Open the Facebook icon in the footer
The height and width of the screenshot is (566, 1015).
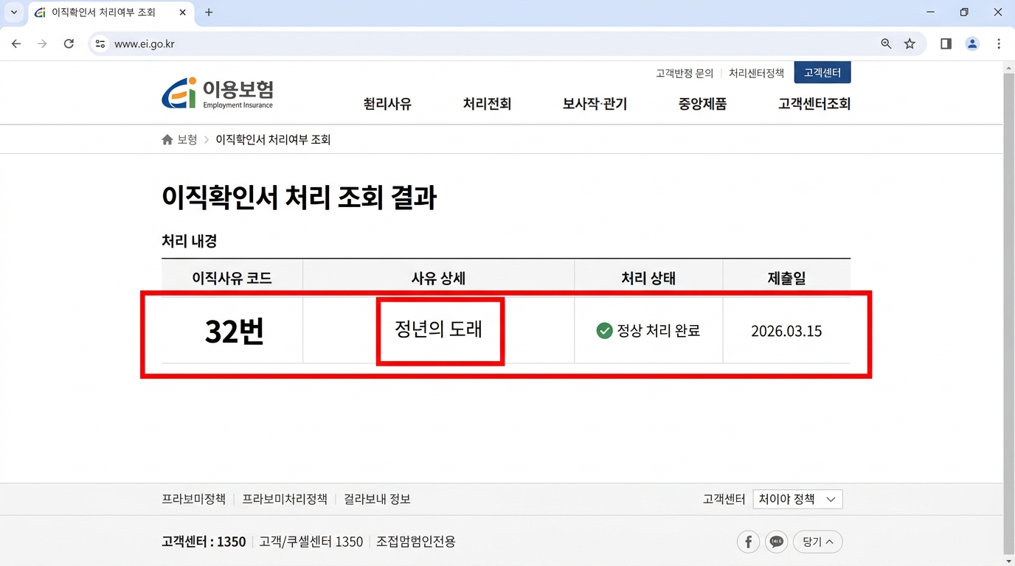point(747,542)
